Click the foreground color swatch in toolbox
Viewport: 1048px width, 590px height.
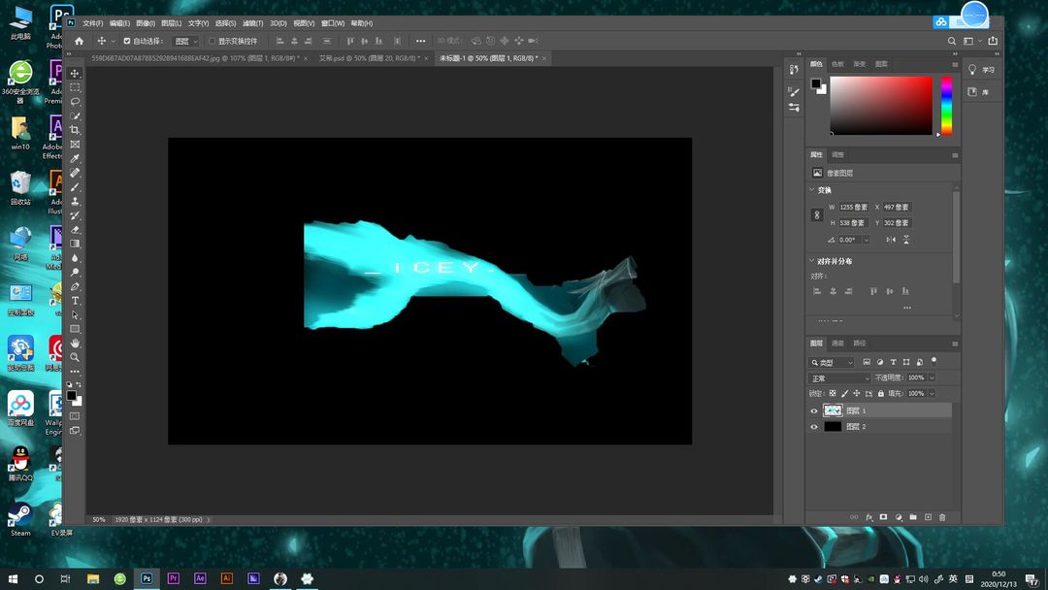point(72,396)
